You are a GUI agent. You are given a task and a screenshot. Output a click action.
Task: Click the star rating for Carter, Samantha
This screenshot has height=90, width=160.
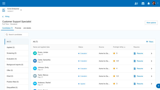[114, 61]
